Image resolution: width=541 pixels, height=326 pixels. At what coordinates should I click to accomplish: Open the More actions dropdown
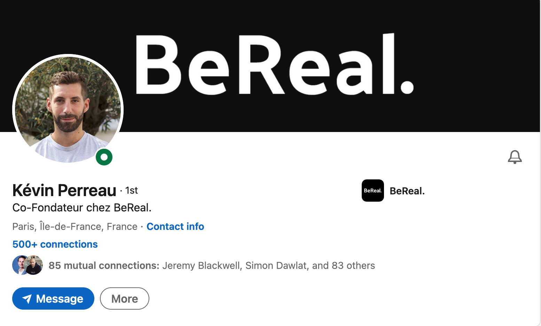(124, 298)
